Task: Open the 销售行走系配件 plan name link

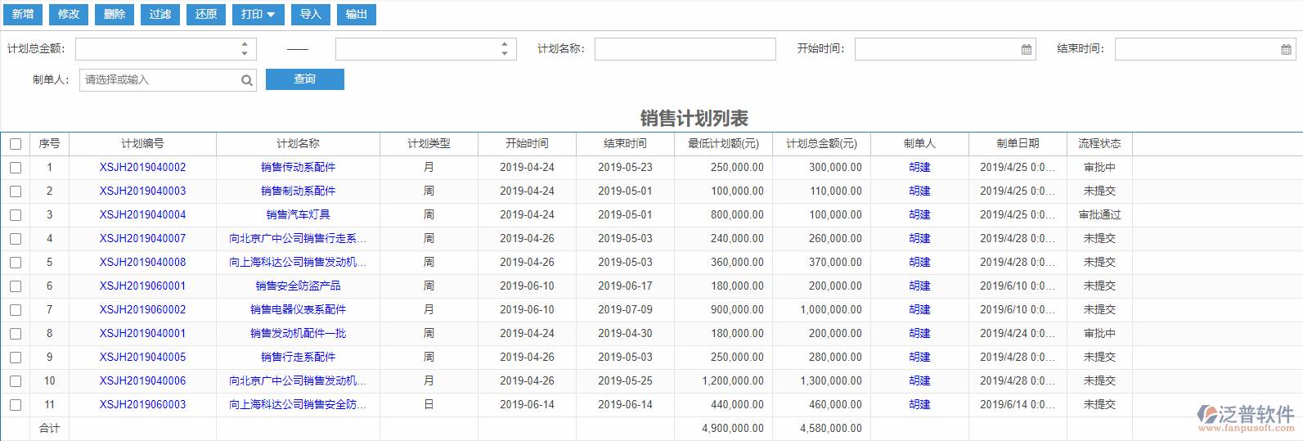Action: pos(299,358)
